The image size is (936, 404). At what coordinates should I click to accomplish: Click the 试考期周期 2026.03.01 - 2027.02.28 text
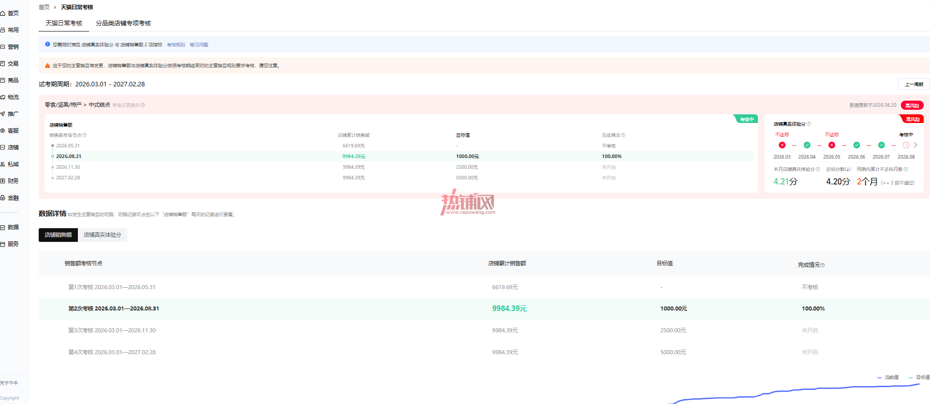pyautogui.click(x=92, y=84)
